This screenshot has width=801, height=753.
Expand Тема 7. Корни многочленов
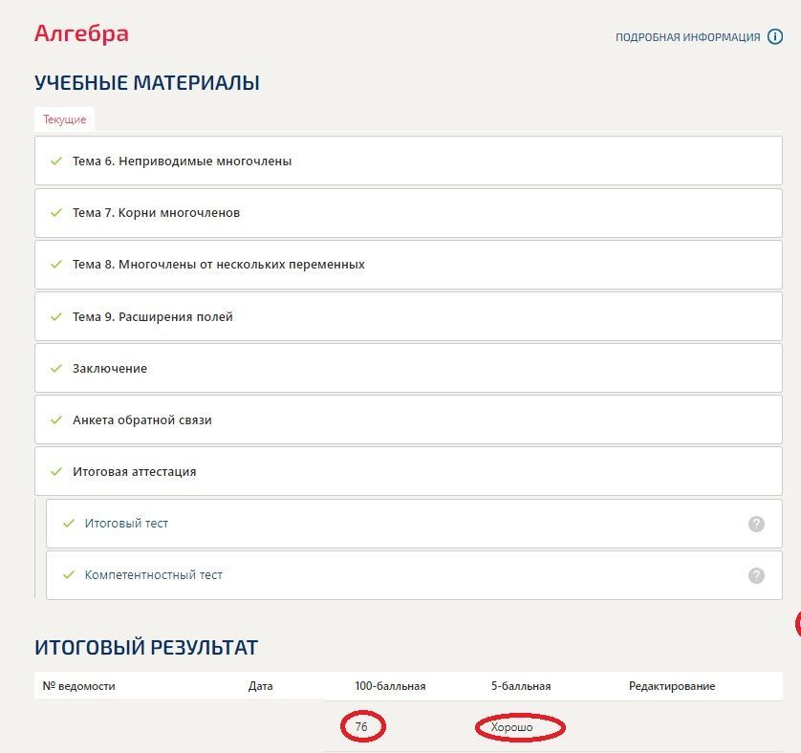pyautogui.click(x=408, y=213)
